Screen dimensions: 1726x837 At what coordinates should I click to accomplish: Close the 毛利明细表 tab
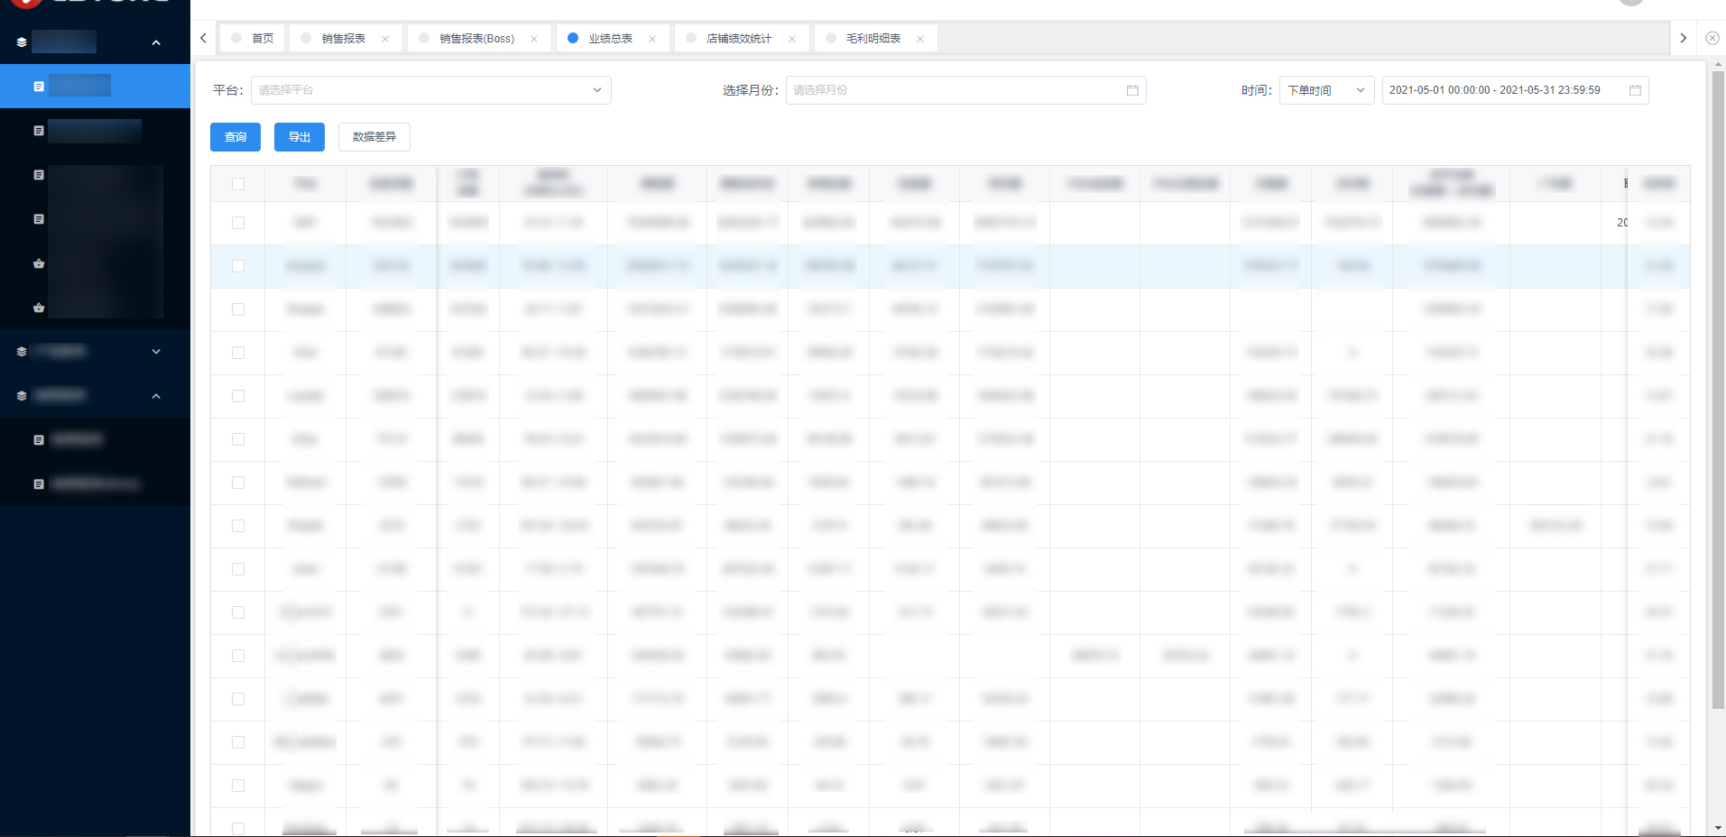pyautogui.click(x=920, y=39)
